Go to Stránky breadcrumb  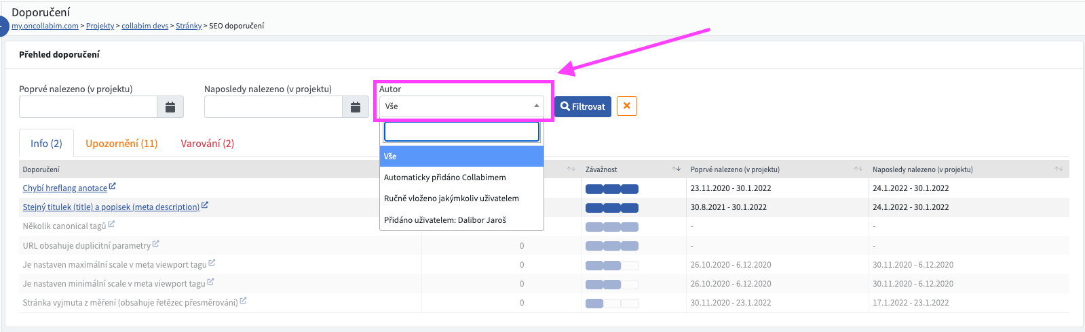point(189,26)
